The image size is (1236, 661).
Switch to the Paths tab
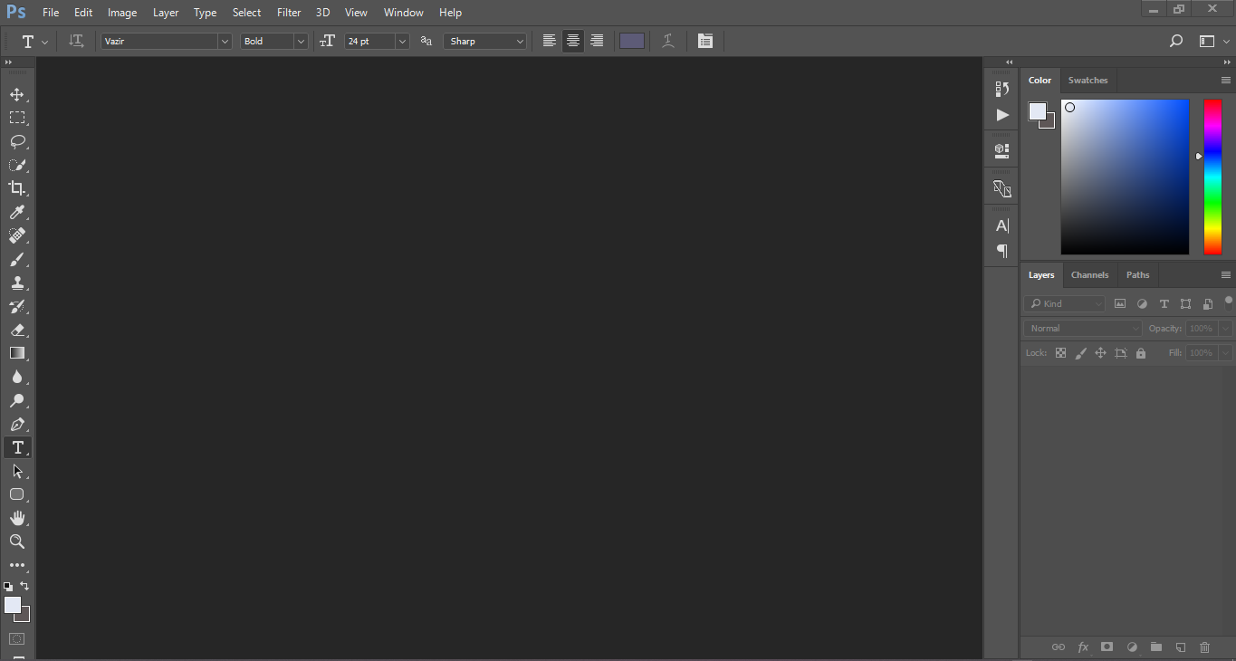pyautogui.click(x=1138, y=275)
